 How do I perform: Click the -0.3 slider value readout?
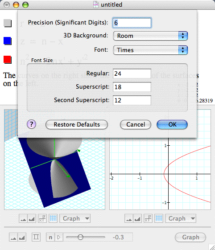[118, 237]
